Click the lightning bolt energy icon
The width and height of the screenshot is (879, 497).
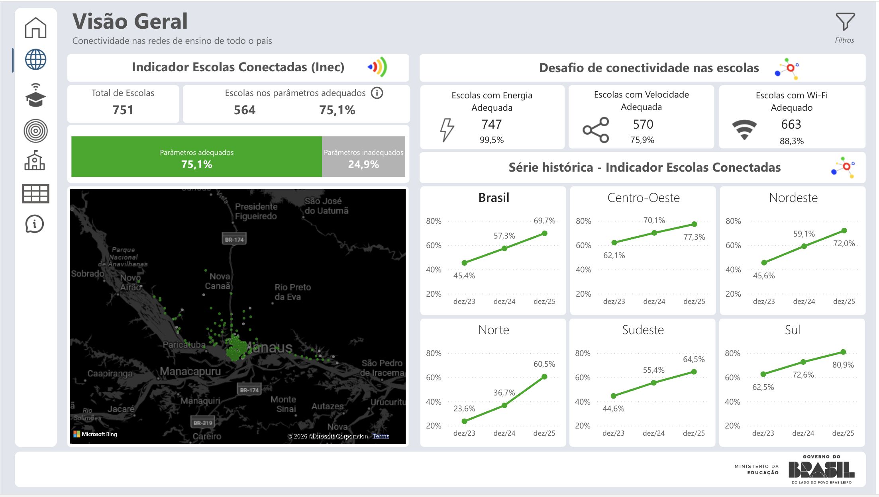point(447,129)
